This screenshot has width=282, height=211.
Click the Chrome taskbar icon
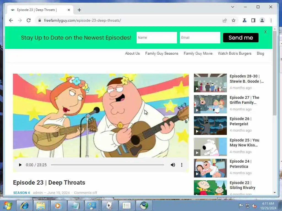tap(144, 206)
